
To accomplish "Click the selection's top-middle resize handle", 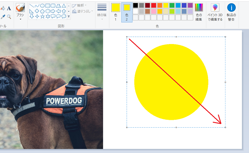I will pos(176,37).
